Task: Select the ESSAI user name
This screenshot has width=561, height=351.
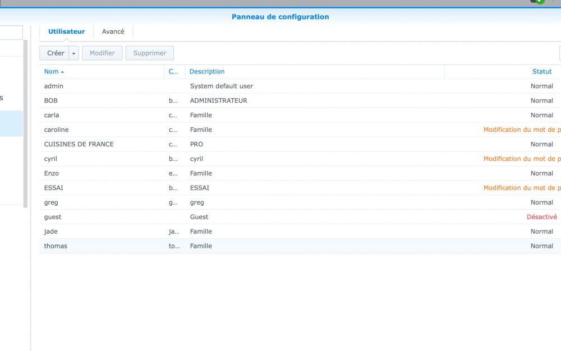Action: pyautogui.click(x=54, y=188)
